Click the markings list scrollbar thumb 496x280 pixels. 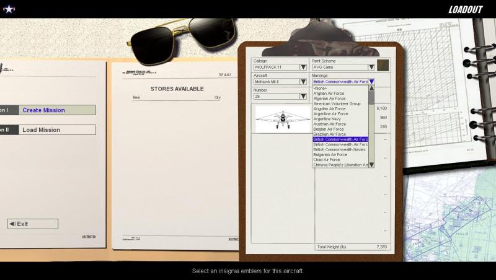pyautogui.click(x=371, y=98)
